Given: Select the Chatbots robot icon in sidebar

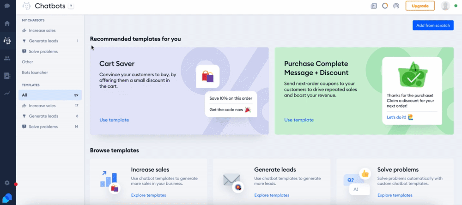Looking at the screenshot, I should [7, 41].
